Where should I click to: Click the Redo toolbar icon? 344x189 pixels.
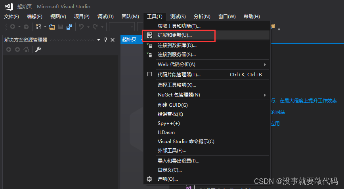coord(95,27)
